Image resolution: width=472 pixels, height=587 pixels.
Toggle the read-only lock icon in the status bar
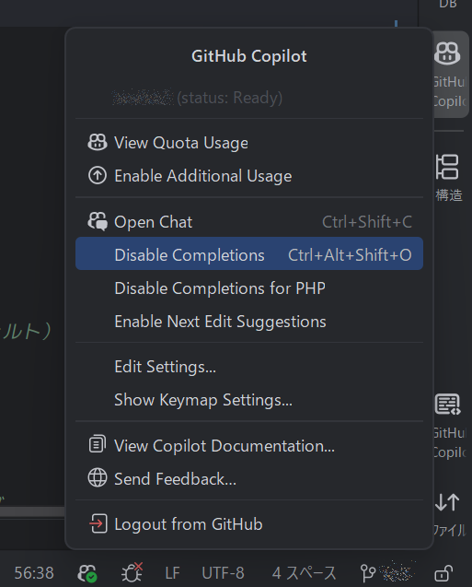tap(443, 573)
